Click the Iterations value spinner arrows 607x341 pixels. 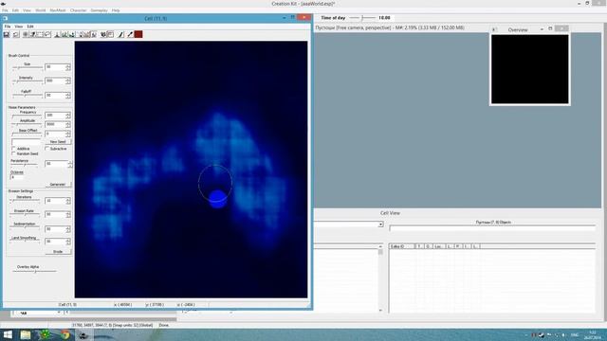(68, 201)
